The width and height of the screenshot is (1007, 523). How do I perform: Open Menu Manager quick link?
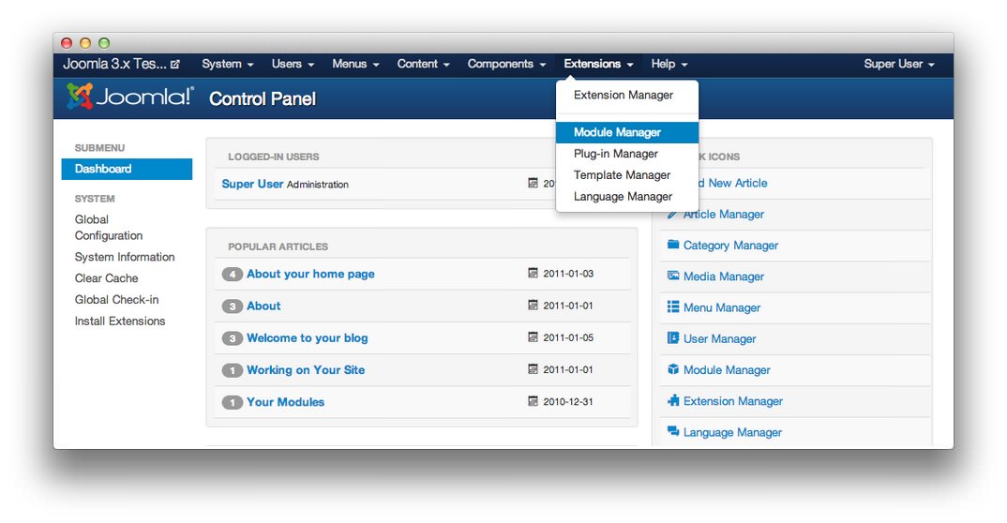722,308
